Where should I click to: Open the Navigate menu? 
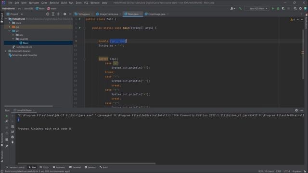tap(34, 3)
